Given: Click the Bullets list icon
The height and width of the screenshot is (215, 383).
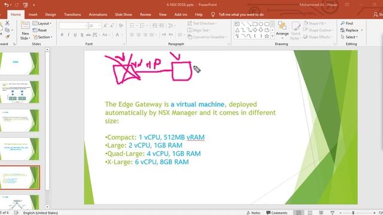Looking at the screenshot, I should click(132, 26).
